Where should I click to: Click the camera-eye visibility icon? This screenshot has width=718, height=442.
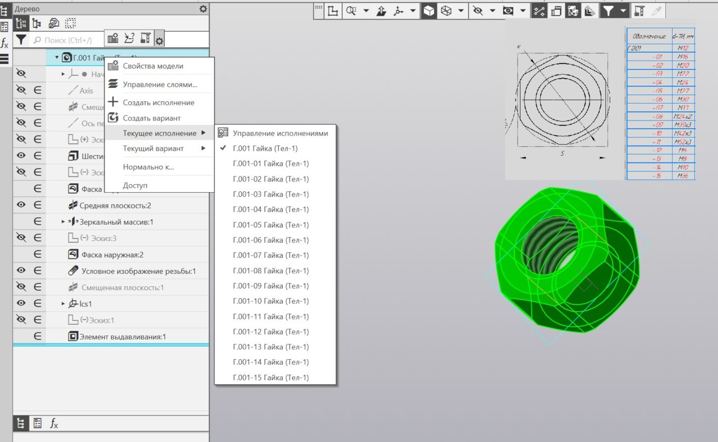pyautogui.click(x=508, y=11)
